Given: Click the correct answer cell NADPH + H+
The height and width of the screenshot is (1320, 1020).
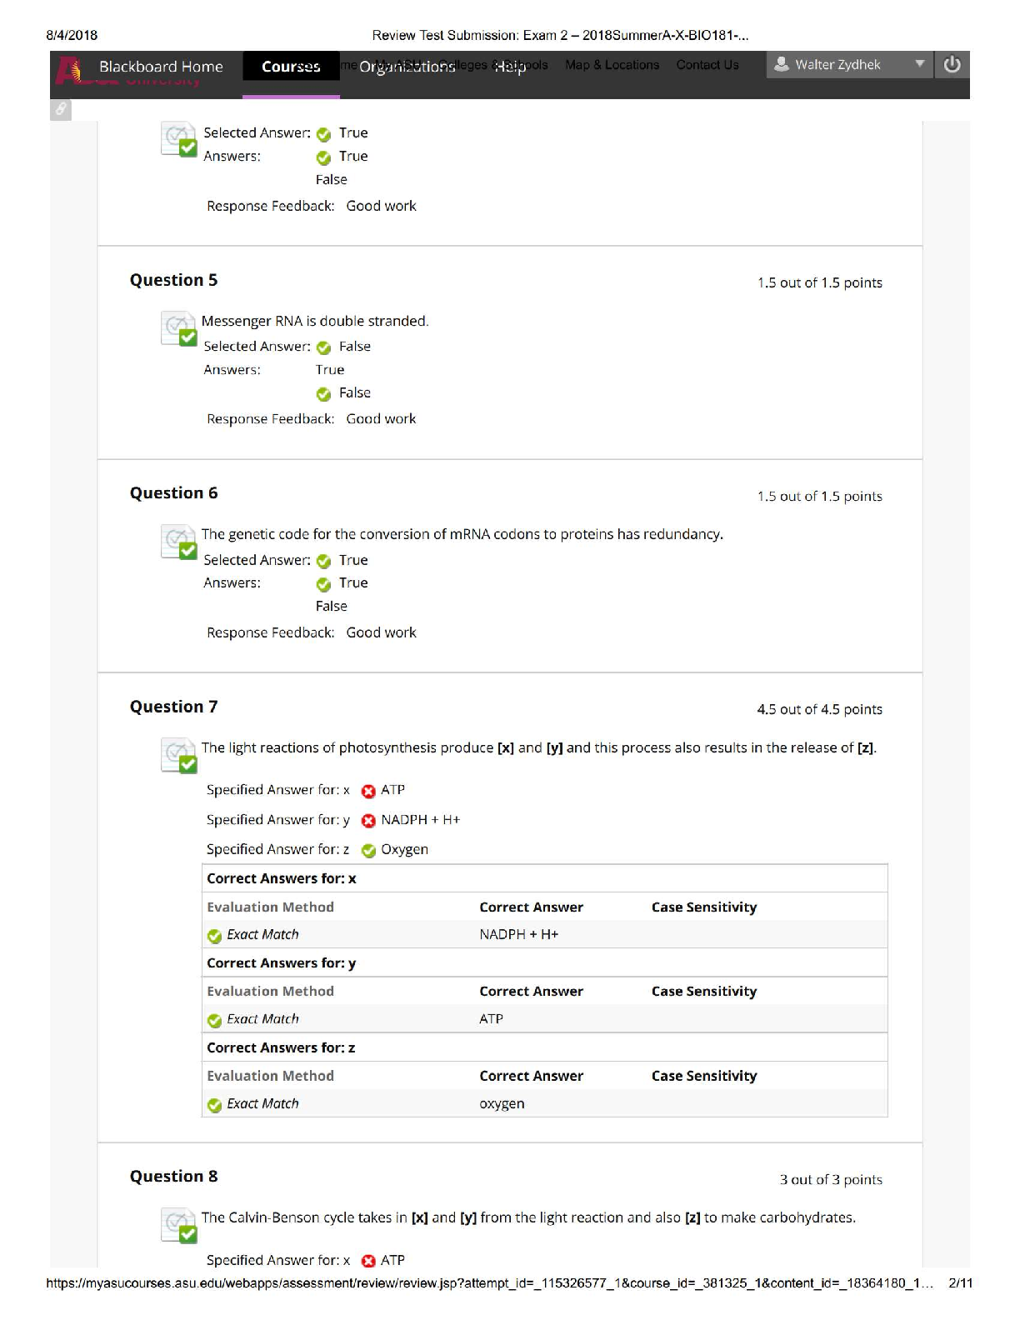Looking at the screenshot, I should pyautogui.click(x=519, y=934).
